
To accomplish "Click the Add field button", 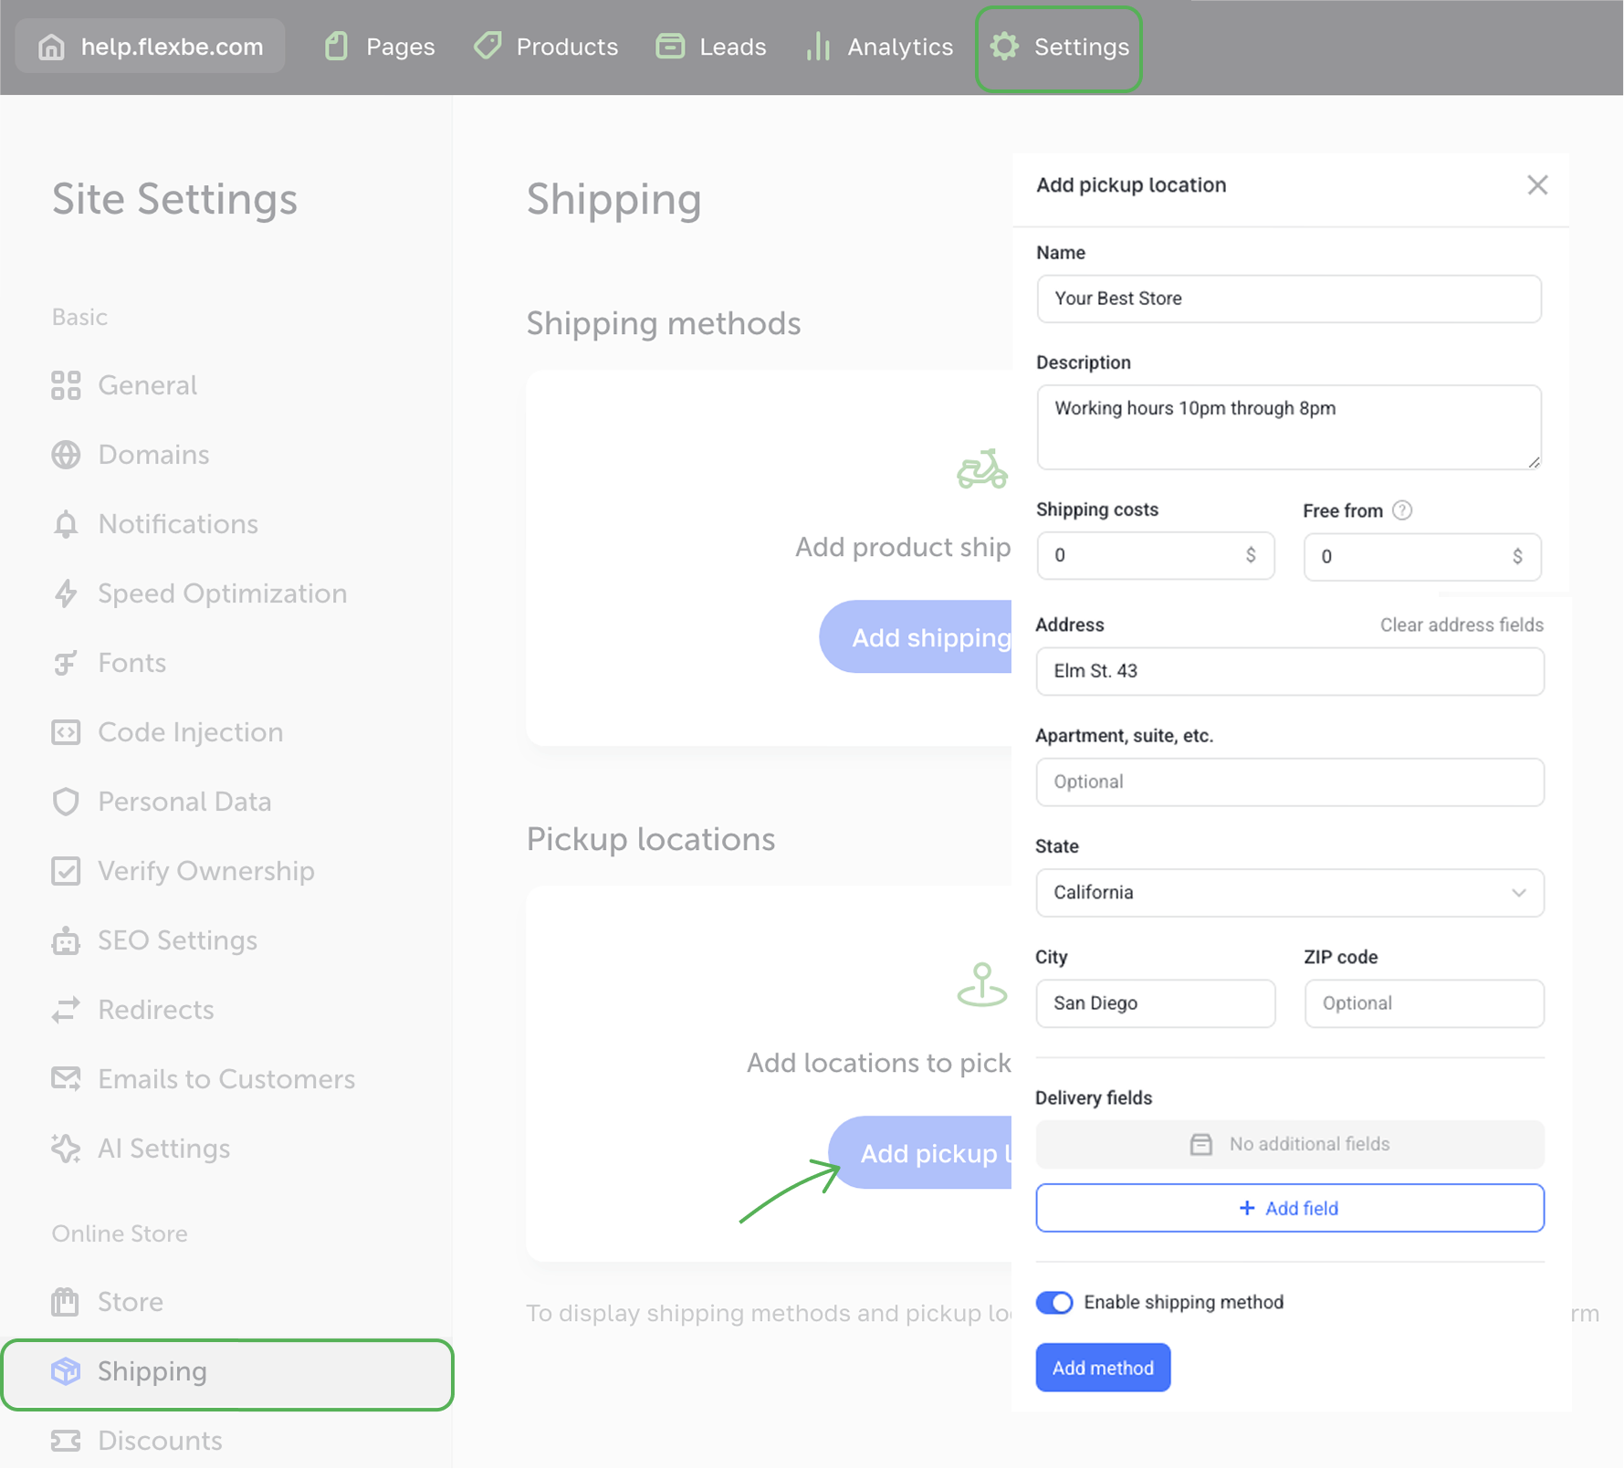I will click(x=1289, y=1208).
